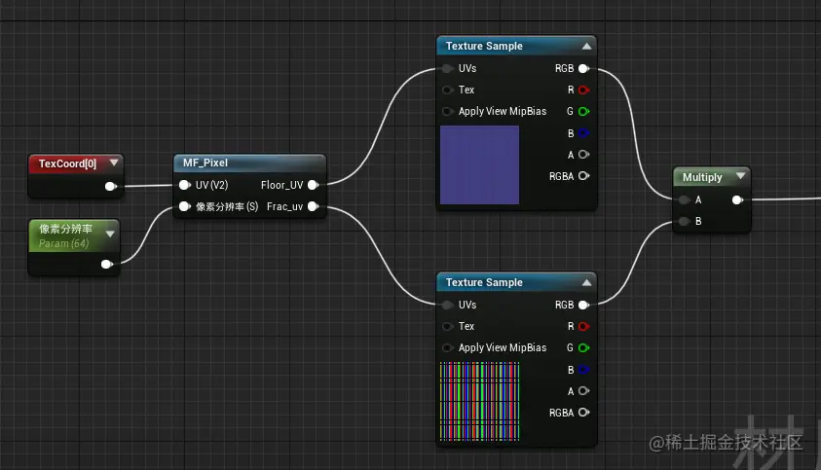This screenshot has width=821, height=470.
Task: Open the 像素分辨率 Param node dropdown arrow
Action: click(x=110, y=234)
